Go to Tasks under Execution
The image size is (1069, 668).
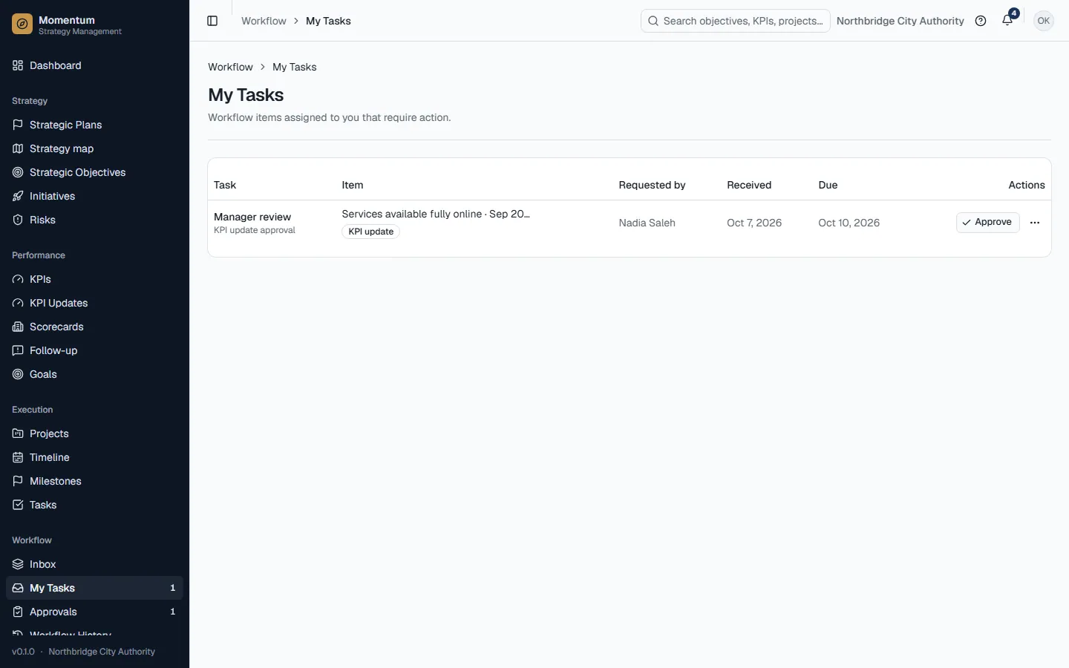pyautogui.click(x=94, y=505)
